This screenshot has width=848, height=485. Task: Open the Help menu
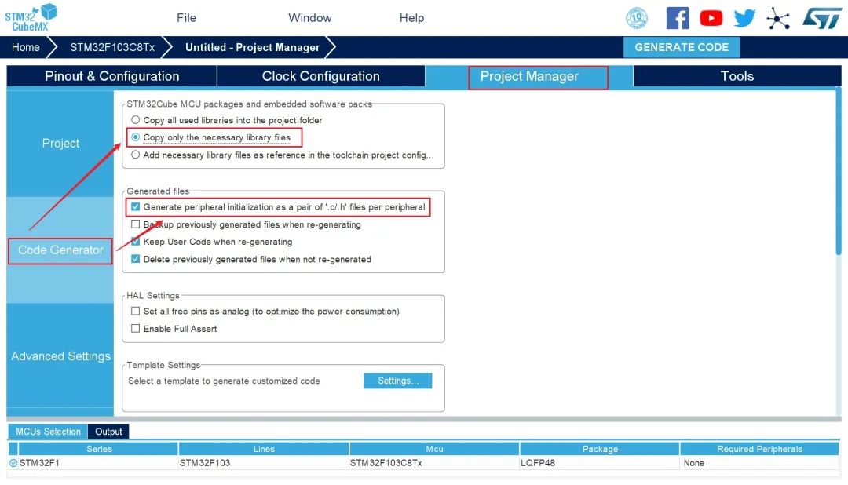tap(411, 18)
